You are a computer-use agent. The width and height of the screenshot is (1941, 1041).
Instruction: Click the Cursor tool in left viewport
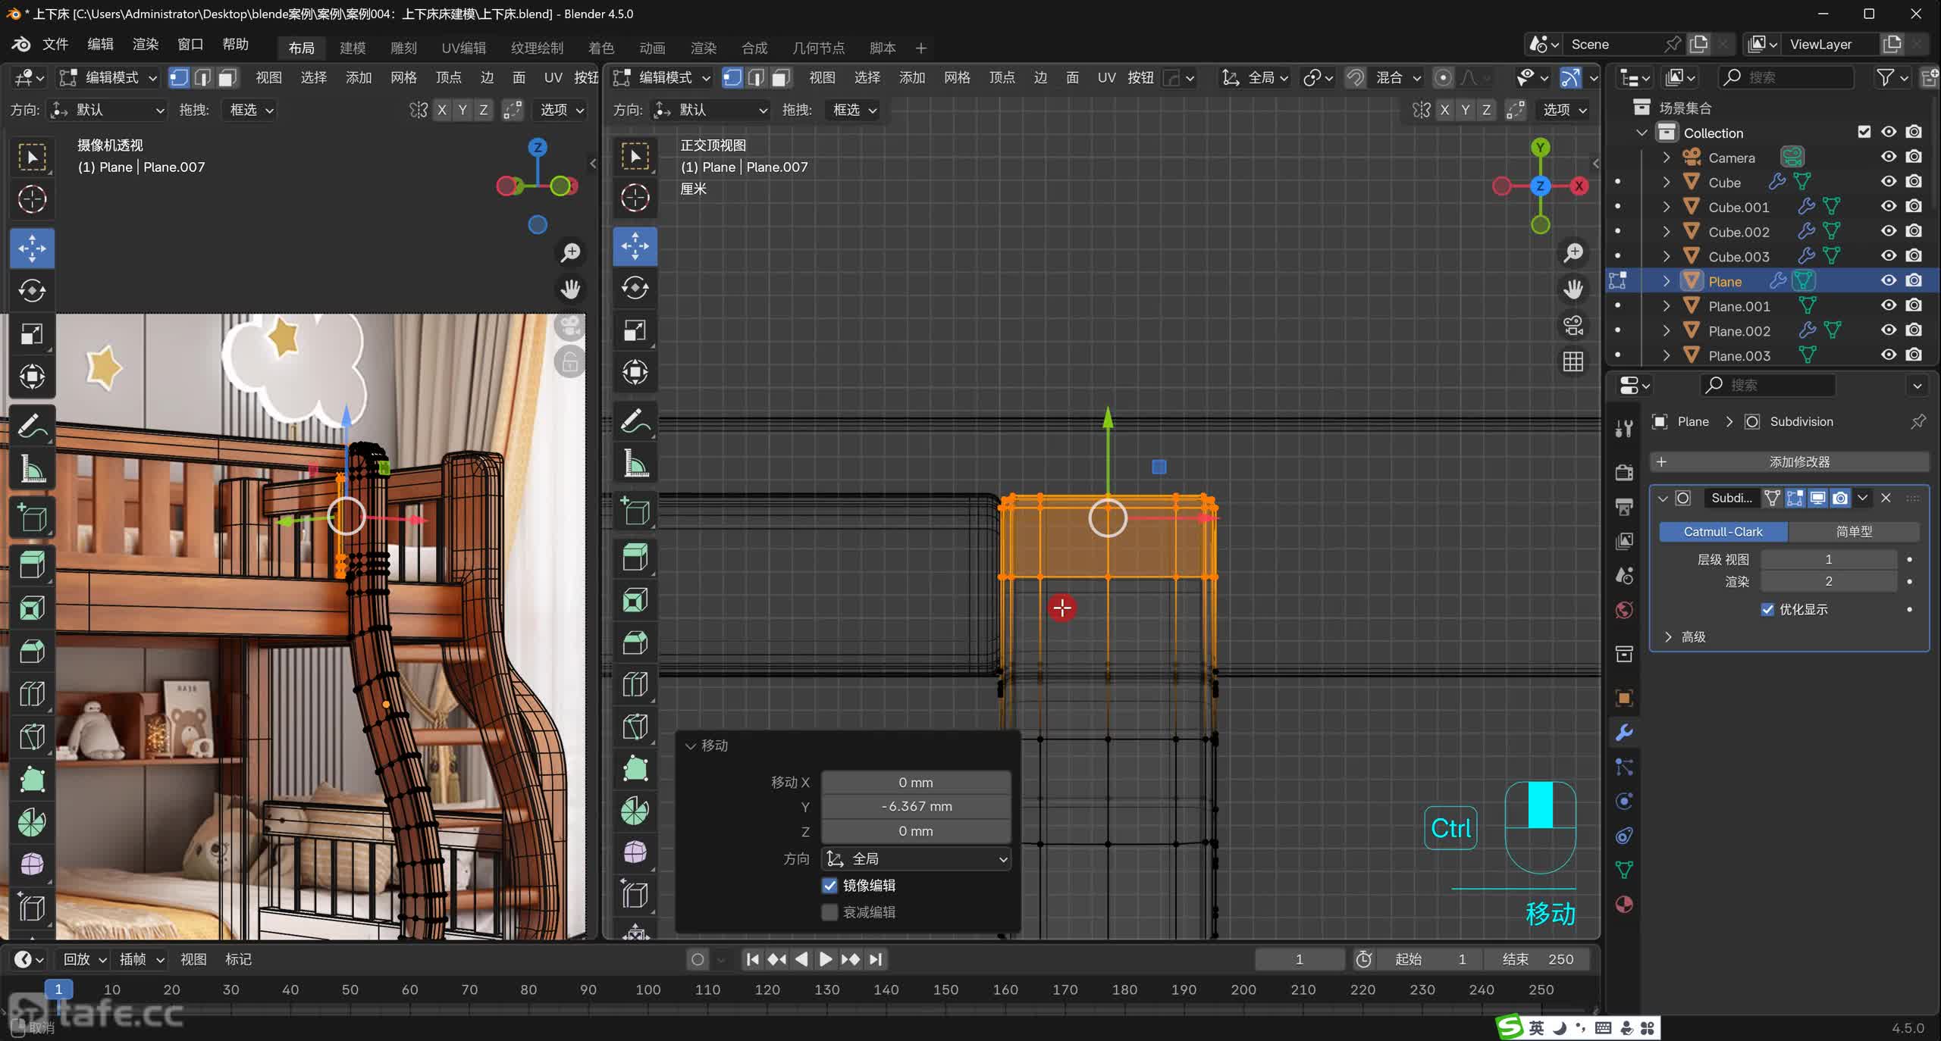(x=32, y=199)
